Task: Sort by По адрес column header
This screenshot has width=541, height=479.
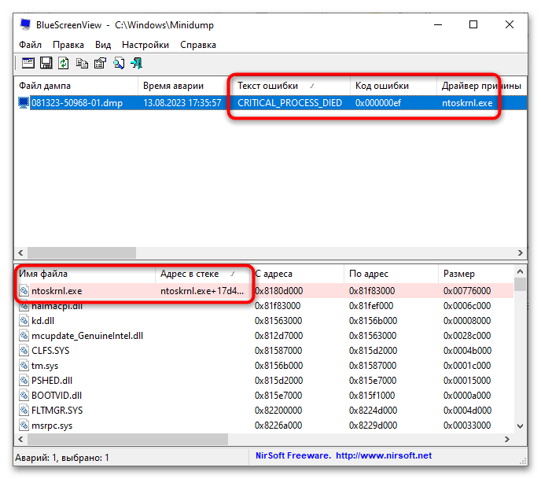Action: [392, 274]
